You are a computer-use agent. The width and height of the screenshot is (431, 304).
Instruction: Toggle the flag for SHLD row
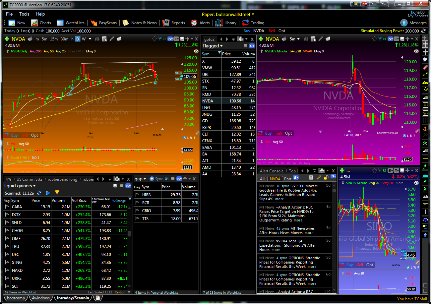[7, 222]
